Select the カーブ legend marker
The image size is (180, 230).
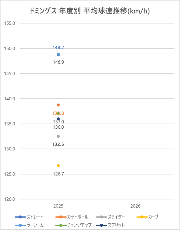[142, 217]
